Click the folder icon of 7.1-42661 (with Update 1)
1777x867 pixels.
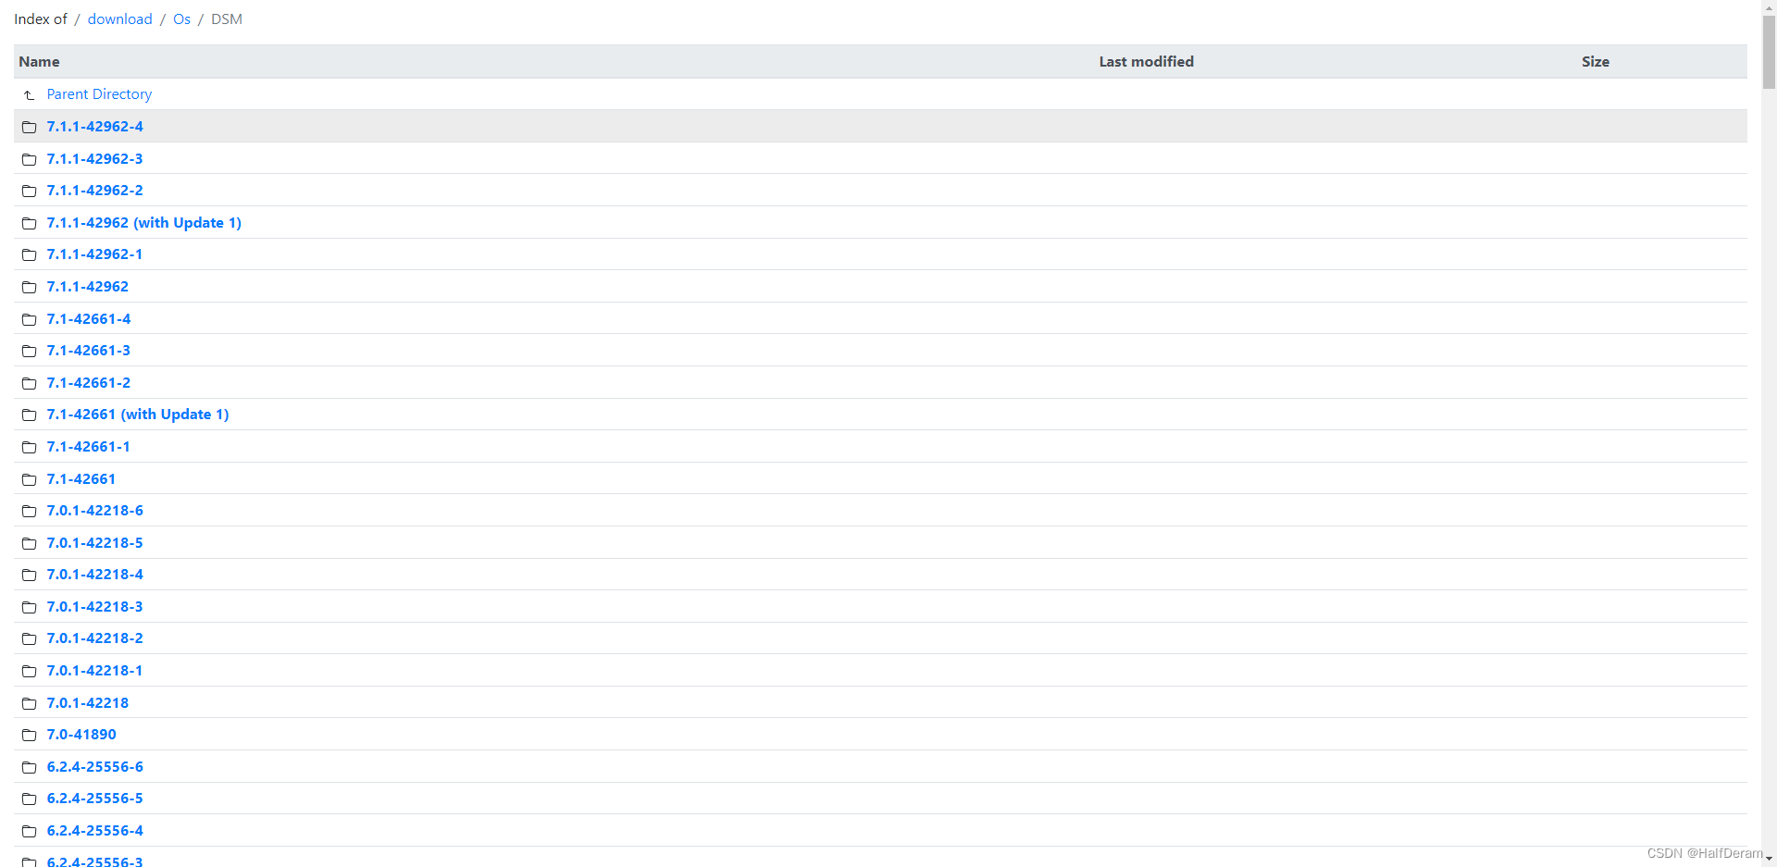[x=29, y=415]
